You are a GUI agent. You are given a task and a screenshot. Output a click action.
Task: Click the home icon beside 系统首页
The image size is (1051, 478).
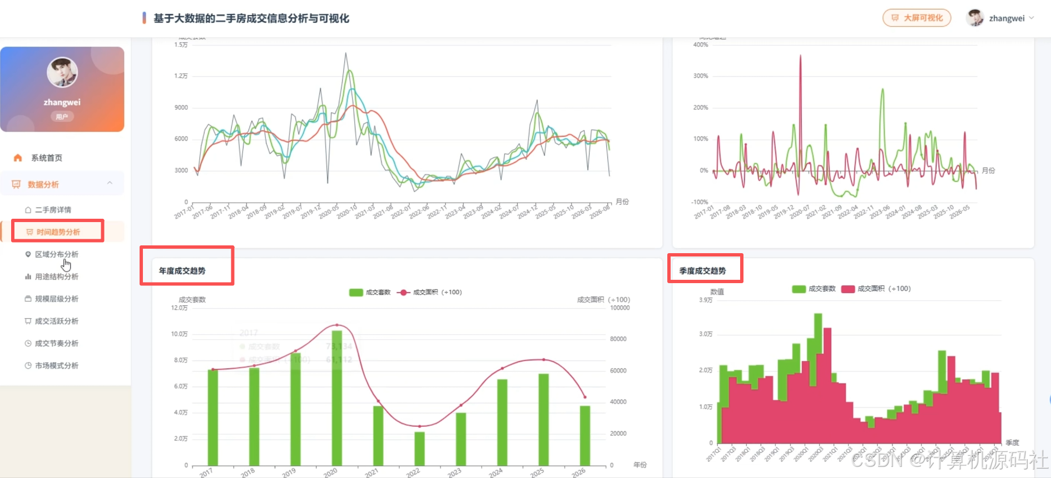18,158
